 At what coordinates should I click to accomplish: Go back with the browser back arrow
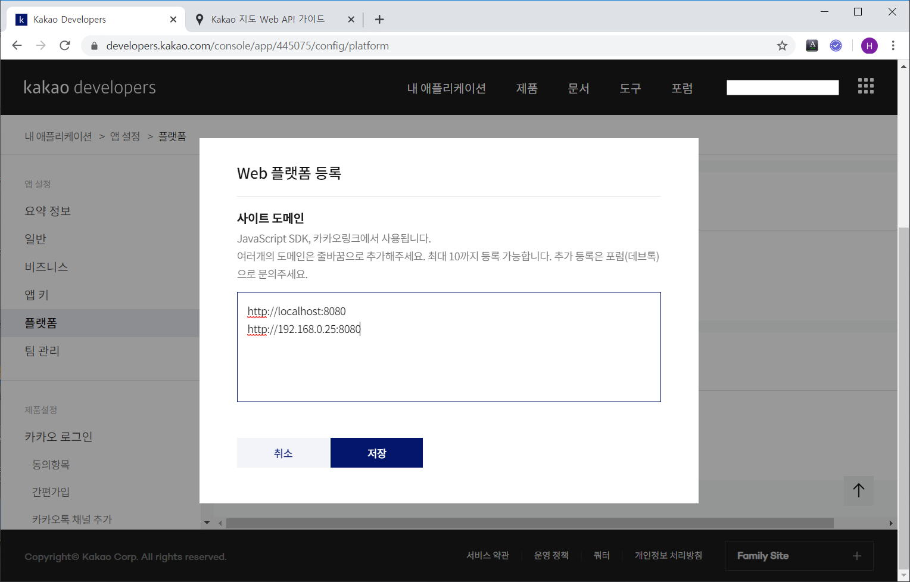[17, 46]
